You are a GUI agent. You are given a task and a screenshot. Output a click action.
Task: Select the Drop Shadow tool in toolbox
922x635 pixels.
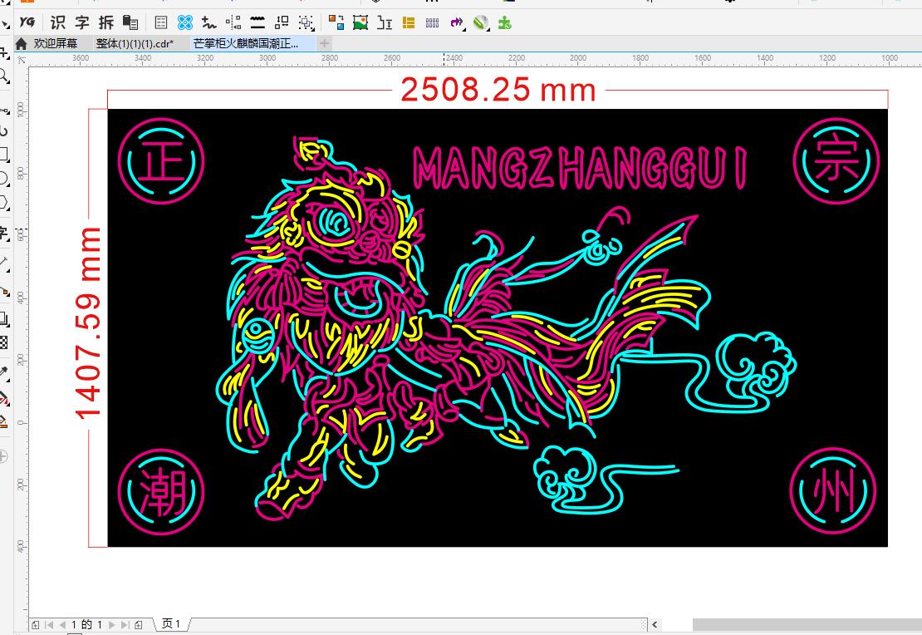[5, 319]
